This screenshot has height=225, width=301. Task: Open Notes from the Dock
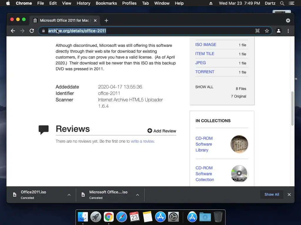tap(148, 217)
